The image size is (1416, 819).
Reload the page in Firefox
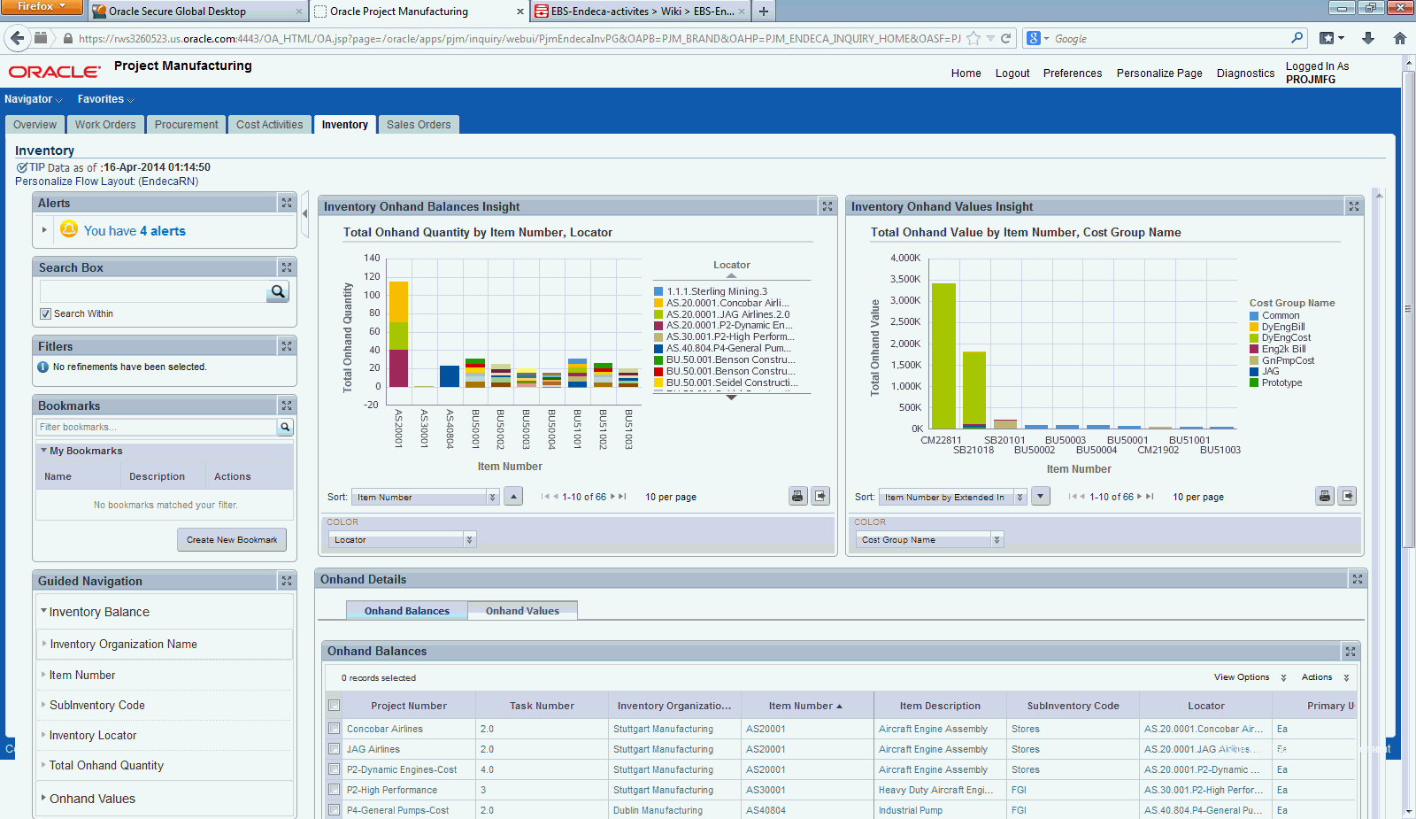(x=1005, y=38)
